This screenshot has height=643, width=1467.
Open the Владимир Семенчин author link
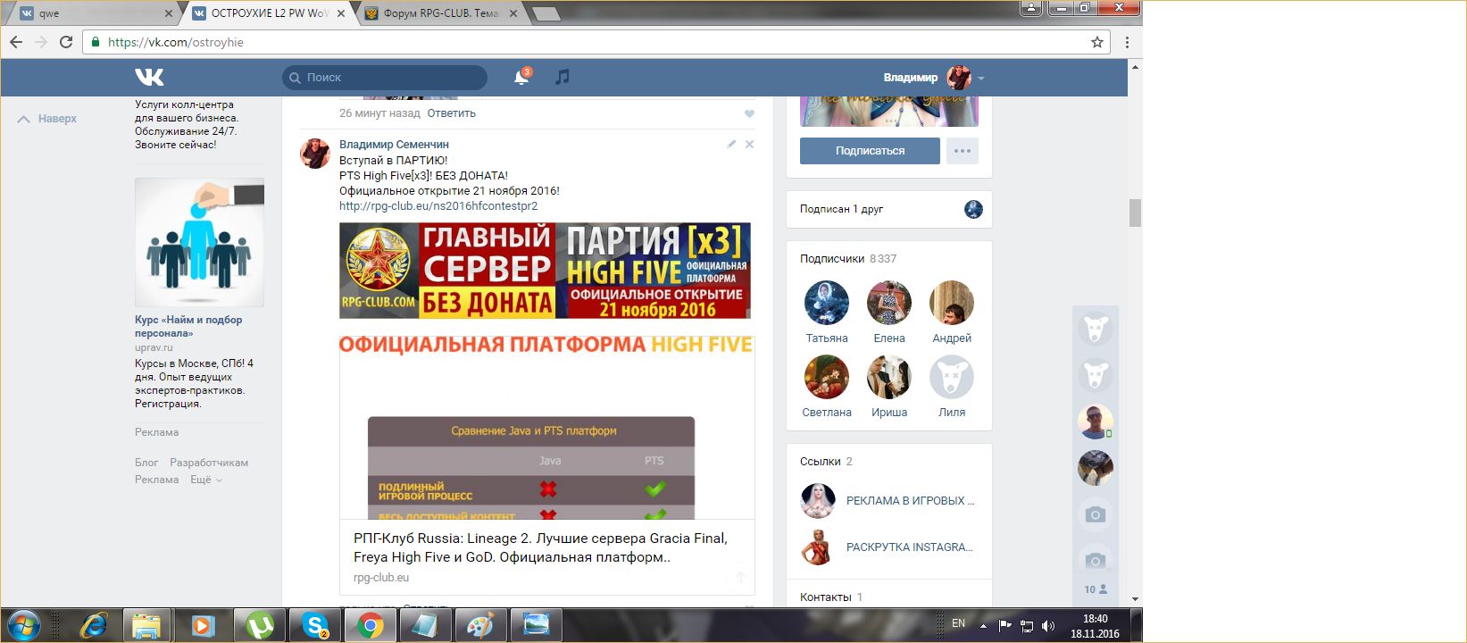394,145
